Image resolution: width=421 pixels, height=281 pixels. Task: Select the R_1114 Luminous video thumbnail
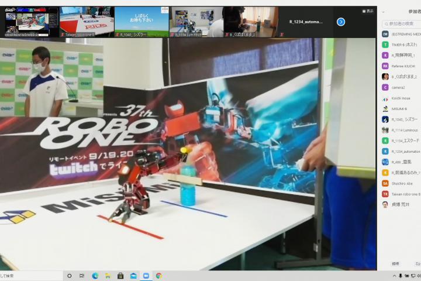click(196, 22)
